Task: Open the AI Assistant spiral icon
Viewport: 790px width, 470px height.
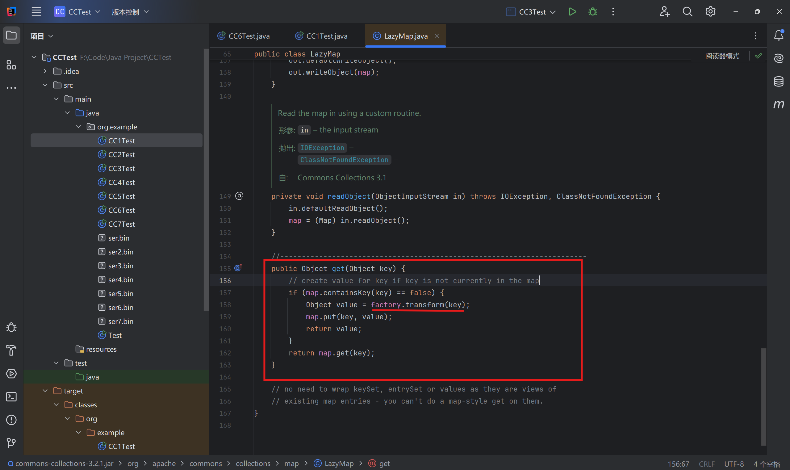Action: (x=779, y=58)
